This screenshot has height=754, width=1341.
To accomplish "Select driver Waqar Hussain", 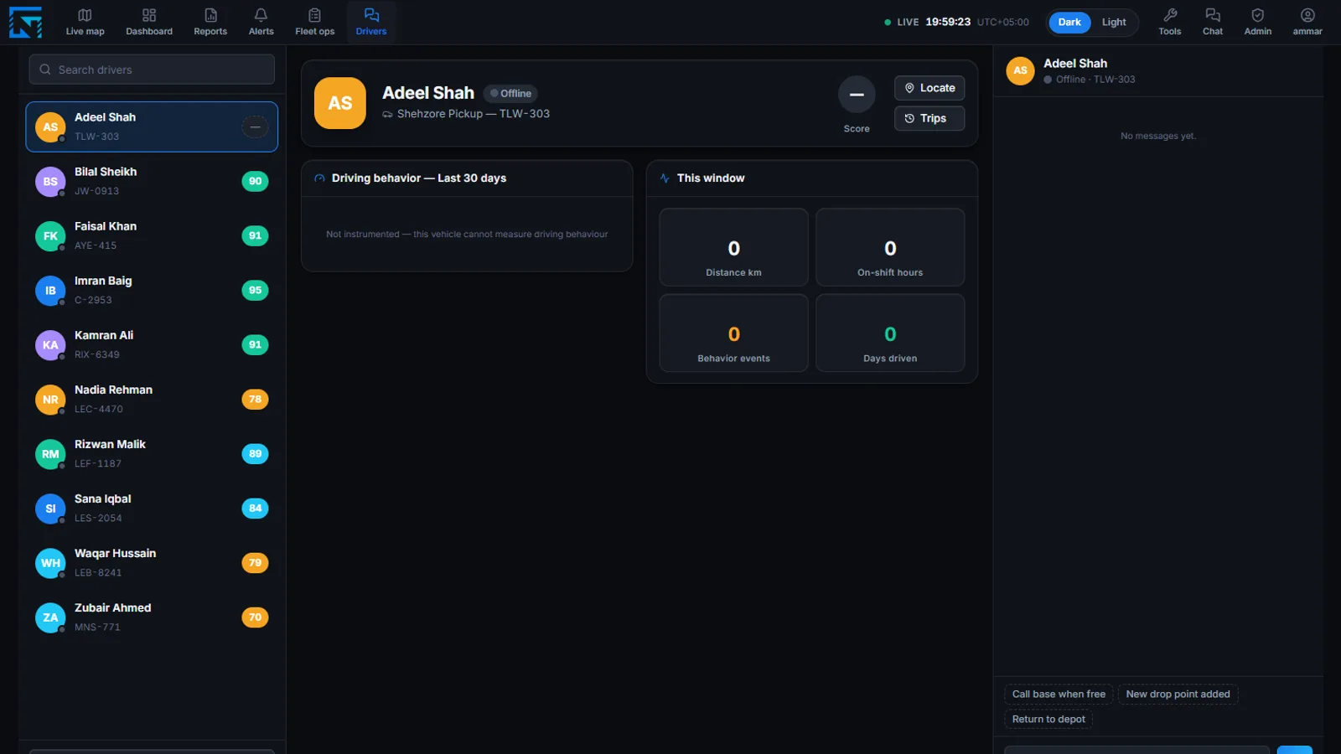I will point(152,562).
